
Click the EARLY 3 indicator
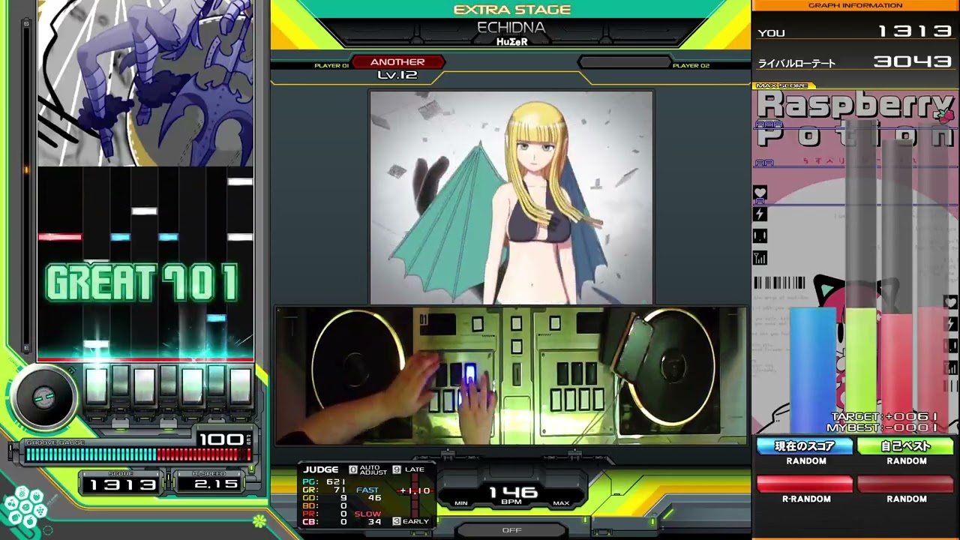[410, 521]
